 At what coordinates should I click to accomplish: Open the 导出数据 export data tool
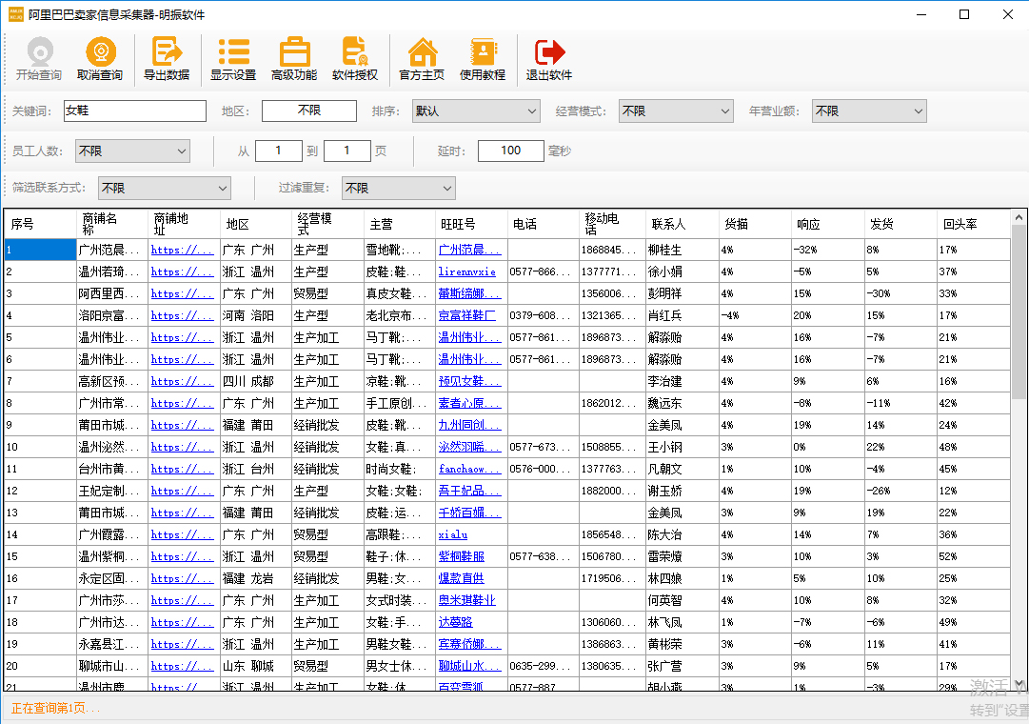pos(167,59)
